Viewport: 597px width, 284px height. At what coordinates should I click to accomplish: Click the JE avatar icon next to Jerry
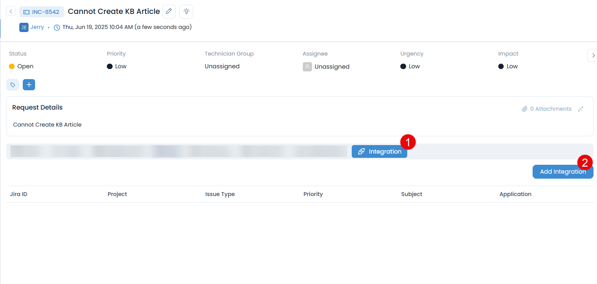click(x=24, y=27)
